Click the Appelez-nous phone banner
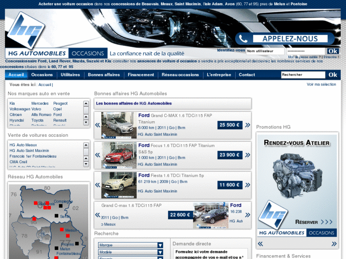Screen dimensions: 346x259 tap(285, 39)
